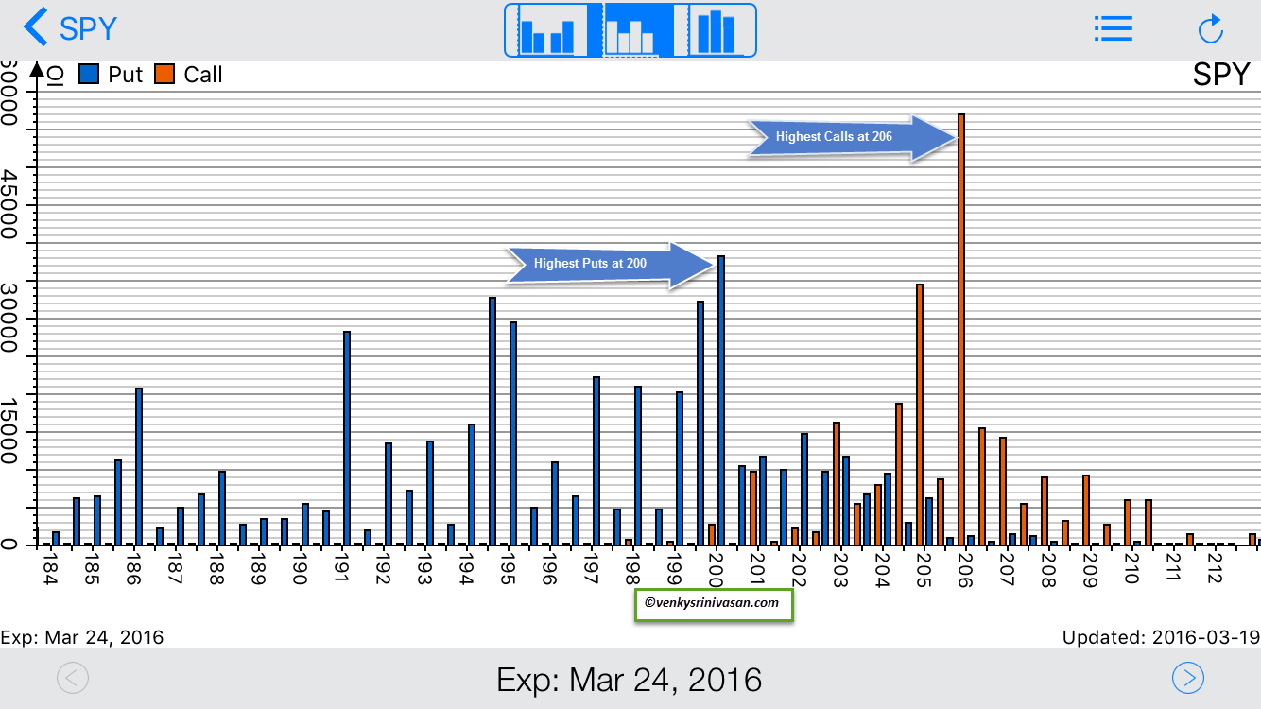Click the 195 strike axis label
The height and width of the screenshot is (709, 1261).
coord(508,568)
